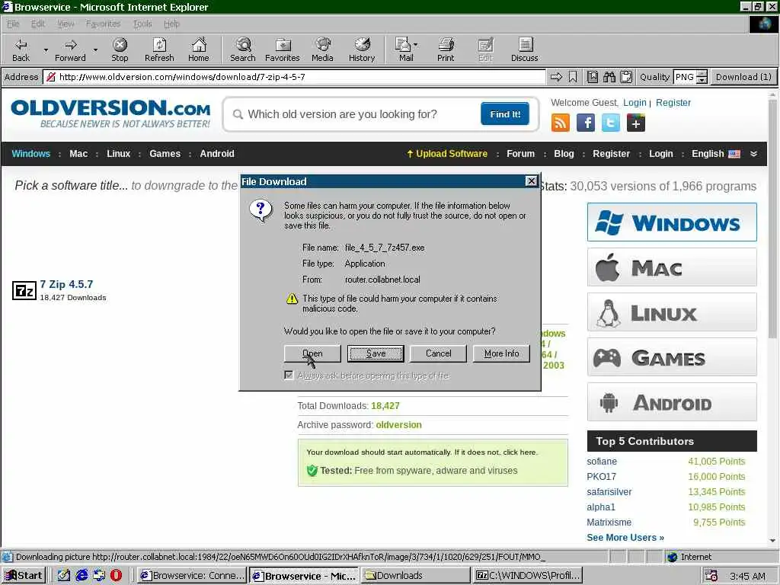Click the Login link near Welcome Guest
The height and width of the screenshot is (585, 780).
[635, 103]
